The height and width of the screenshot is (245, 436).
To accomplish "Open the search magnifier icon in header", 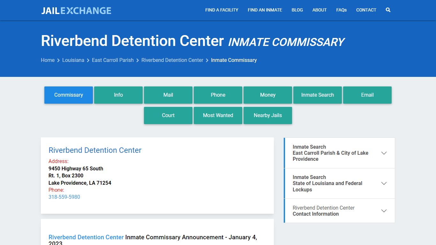I will coord(388,10).
